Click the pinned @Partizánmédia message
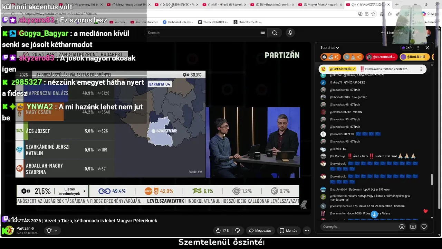 coord(372,69)
